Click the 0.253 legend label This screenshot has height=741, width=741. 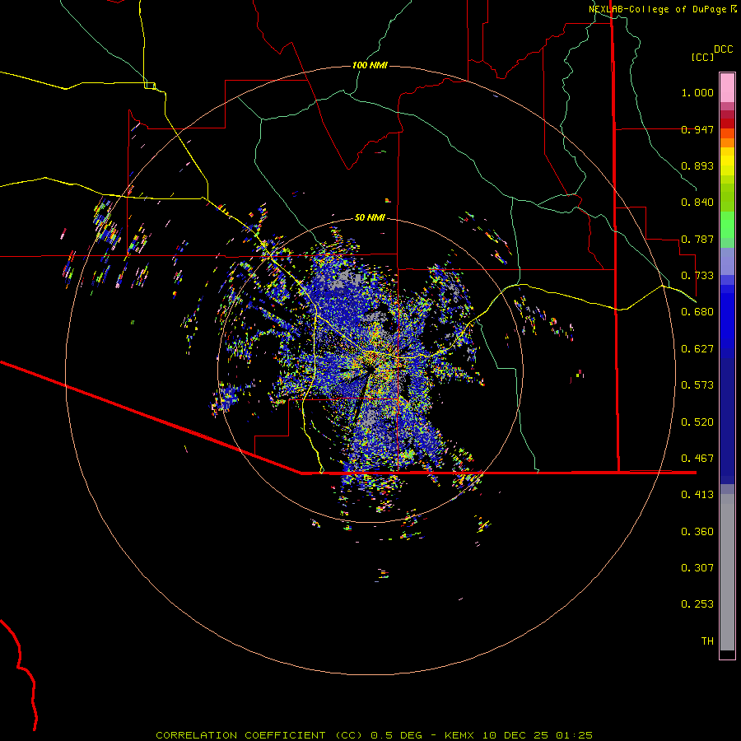point(697,604)
